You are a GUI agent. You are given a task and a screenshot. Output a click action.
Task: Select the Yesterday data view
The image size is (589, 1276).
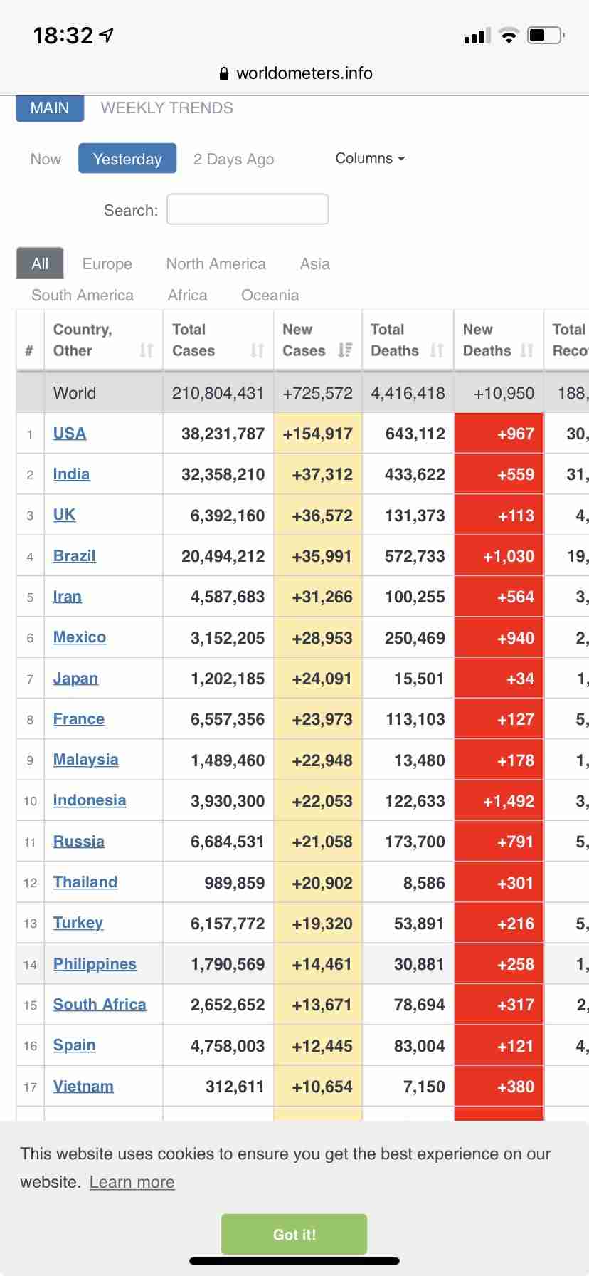[x=127, y=159]
